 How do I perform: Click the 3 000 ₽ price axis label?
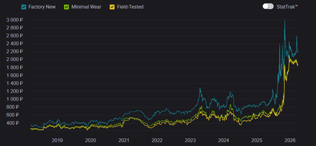(x=15, y=20)
